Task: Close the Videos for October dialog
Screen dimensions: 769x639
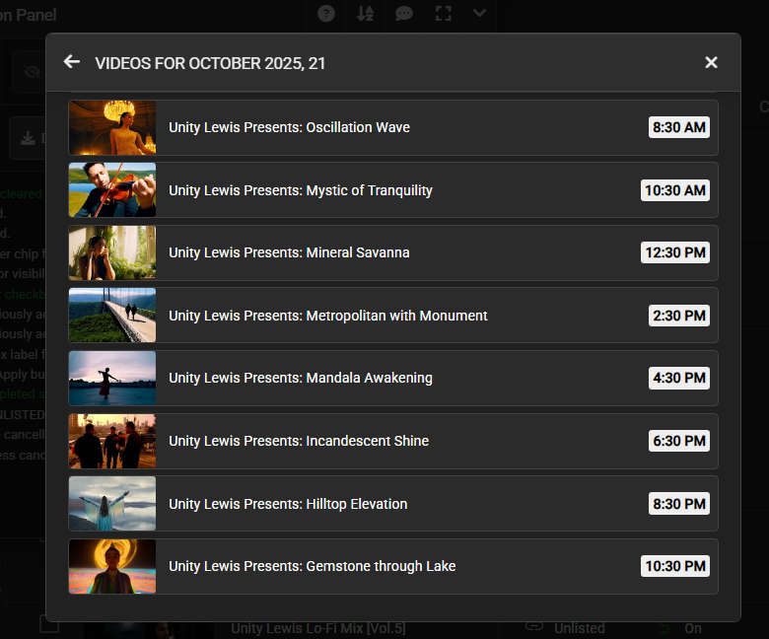Action: (711, 62)
